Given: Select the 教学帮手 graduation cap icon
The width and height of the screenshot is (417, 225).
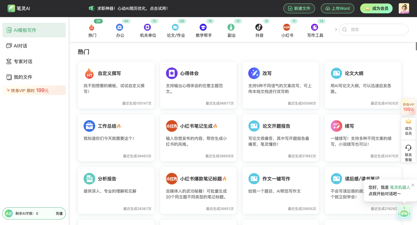Looking at the screenshot, I should click(x=203, y=27).
